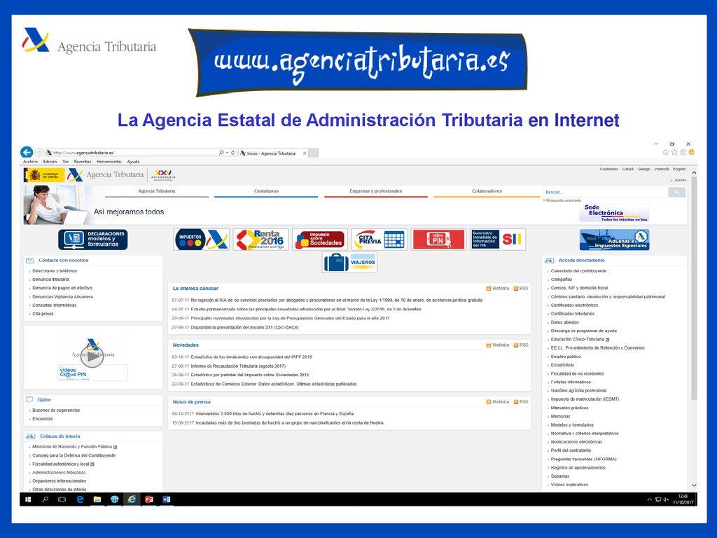Open Ministerio de Hacienda y Función Pública link
This screenshot has width=717, height=538.
click(x=72, y=447)
